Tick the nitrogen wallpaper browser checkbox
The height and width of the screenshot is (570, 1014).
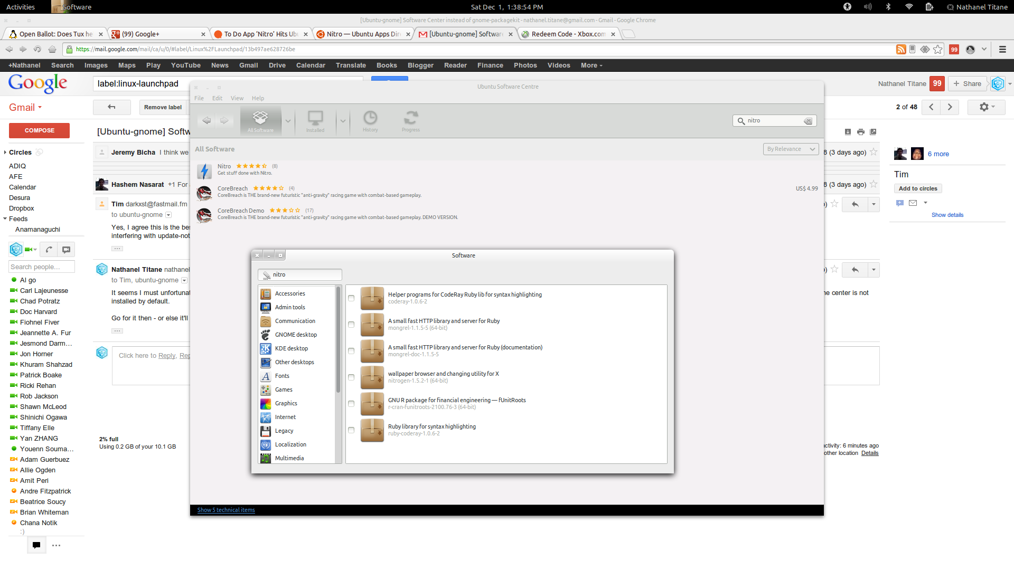click(x=351, y=377)
